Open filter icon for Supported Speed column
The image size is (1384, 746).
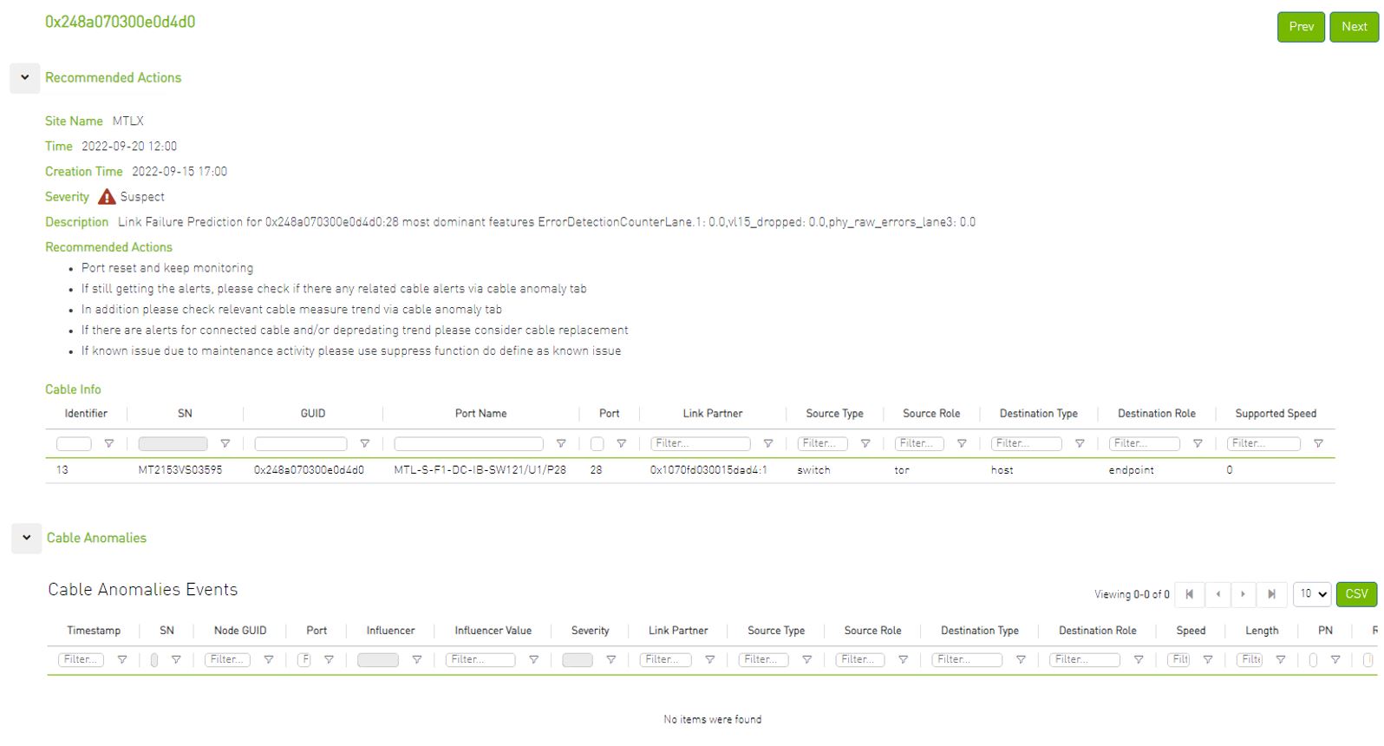point(1317,444)
